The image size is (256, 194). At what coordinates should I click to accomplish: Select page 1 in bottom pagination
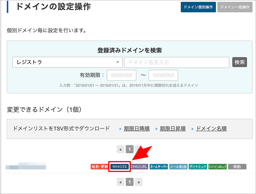[x=129, y=182]
